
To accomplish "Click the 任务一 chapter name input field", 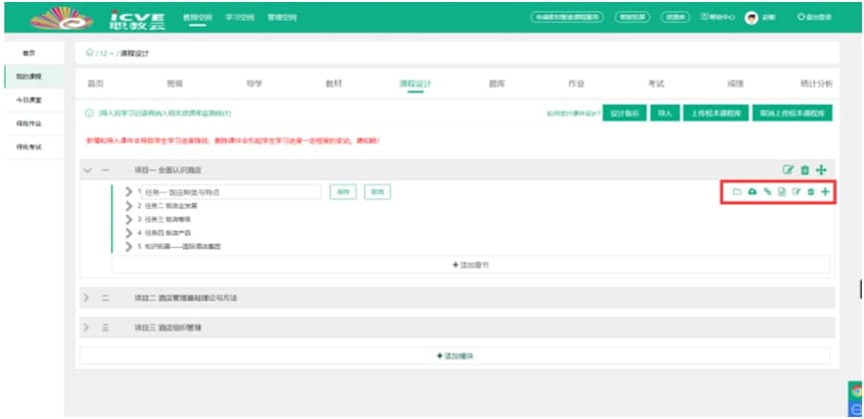I will pos(232,192).
